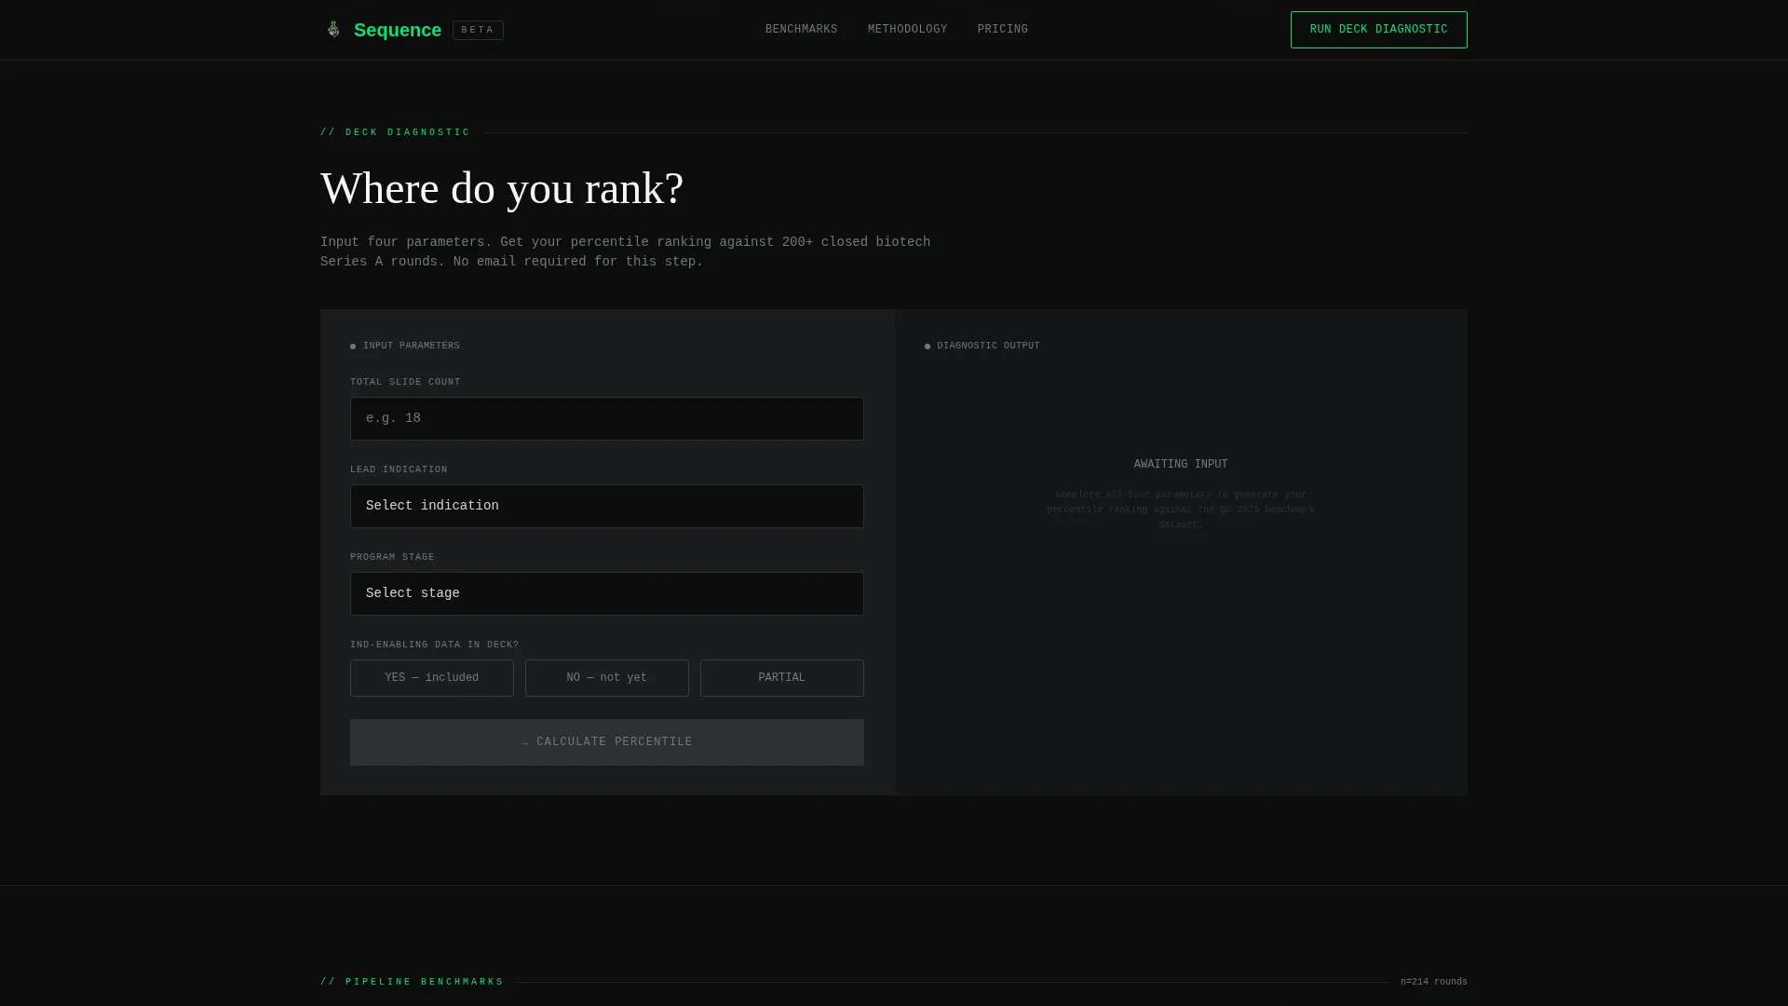
Task: Open the Select indication dropdown
Action: (607, 506)
